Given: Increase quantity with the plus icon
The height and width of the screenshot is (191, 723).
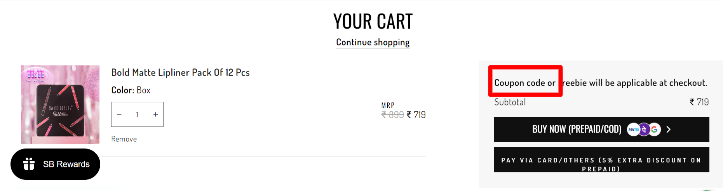Looking at the screenshot, I should (155, 114).
